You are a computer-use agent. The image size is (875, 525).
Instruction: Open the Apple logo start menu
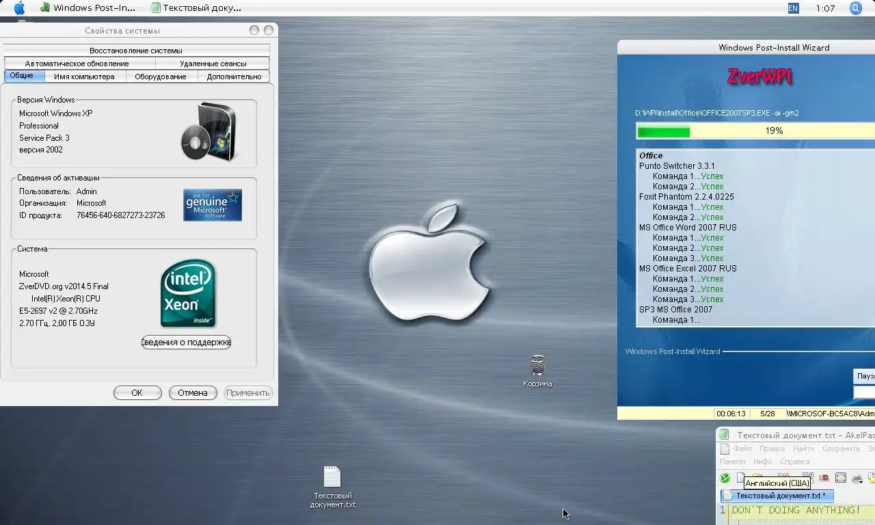[x=19, y=8]
